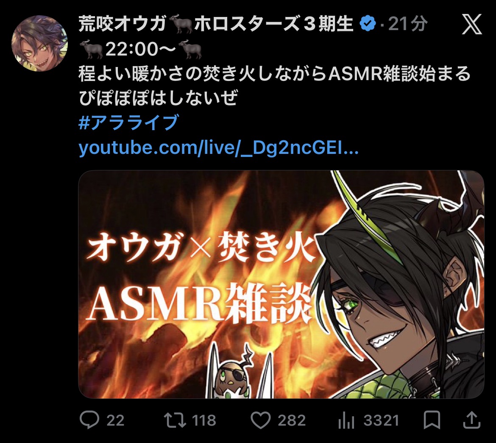Click the reply count 22
The width and height of the screenshot is (496, 443).
point(115,421)
